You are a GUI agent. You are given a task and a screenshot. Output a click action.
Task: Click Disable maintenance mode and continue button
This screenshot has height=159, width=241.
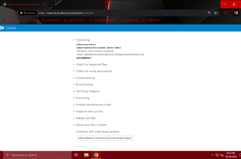(x=105, y=138)
